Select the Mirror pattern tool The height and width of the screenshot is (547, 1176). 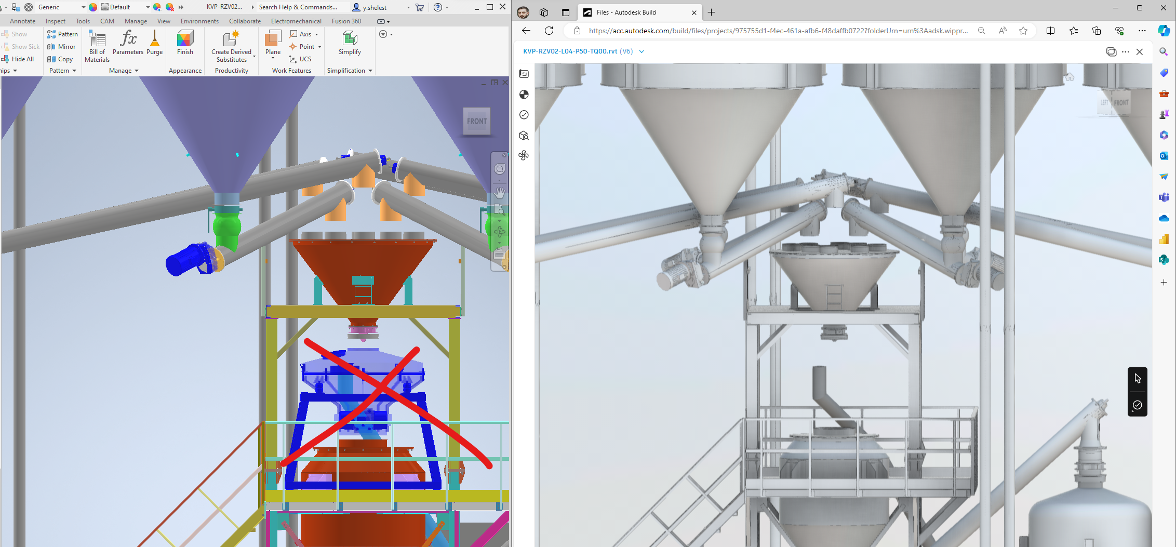62,46
